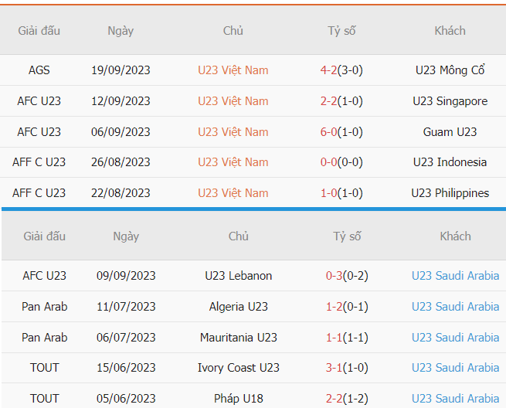Screen dimensions: 506x408
Task: Click U23 Philippines in the 22/08/2023 row
Action: [x=450, y=193]
